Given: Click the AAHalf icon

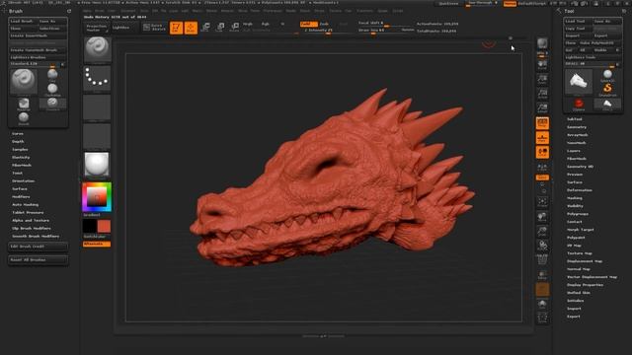Looking at the screenshot, I should [x=542, y=108].
